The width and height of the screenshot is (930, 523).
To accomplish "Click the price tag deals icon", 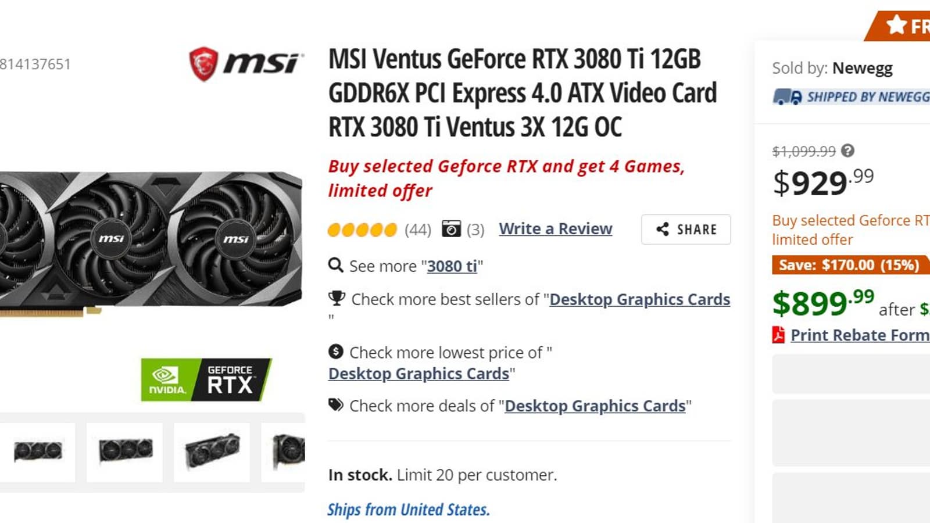I will coord(336,405).
